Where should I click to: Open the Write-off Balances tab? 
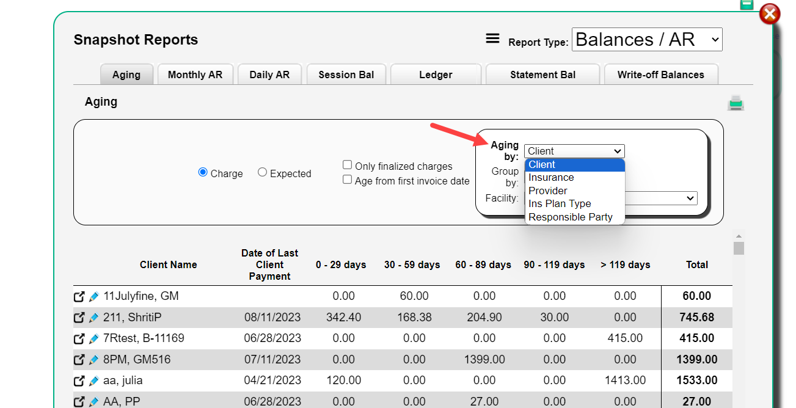click(x=661, y=74)
